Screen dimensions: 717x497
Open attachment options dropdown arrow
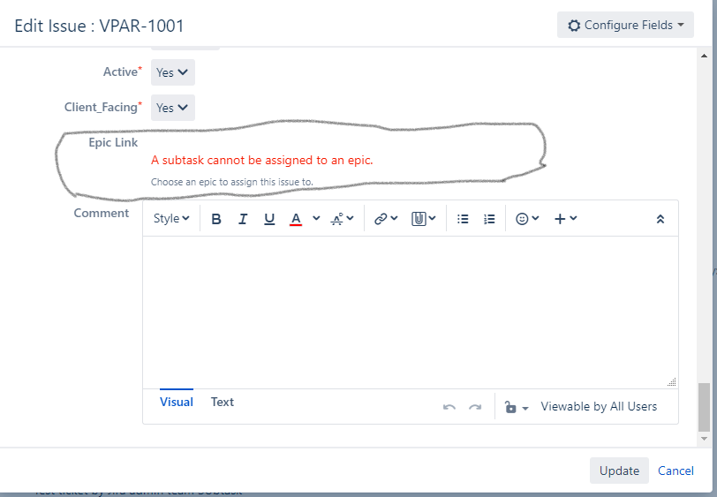[x=432, y=218]
